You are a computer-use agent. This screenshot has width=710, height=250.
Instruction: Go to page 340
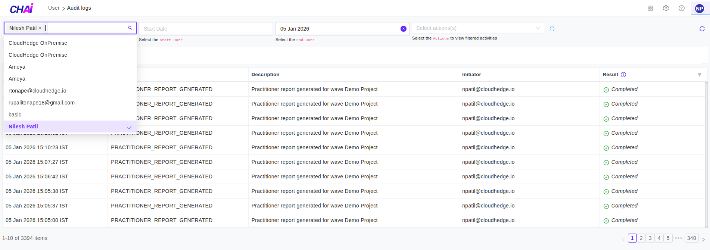pyautogui.click(x=692, y=238)
